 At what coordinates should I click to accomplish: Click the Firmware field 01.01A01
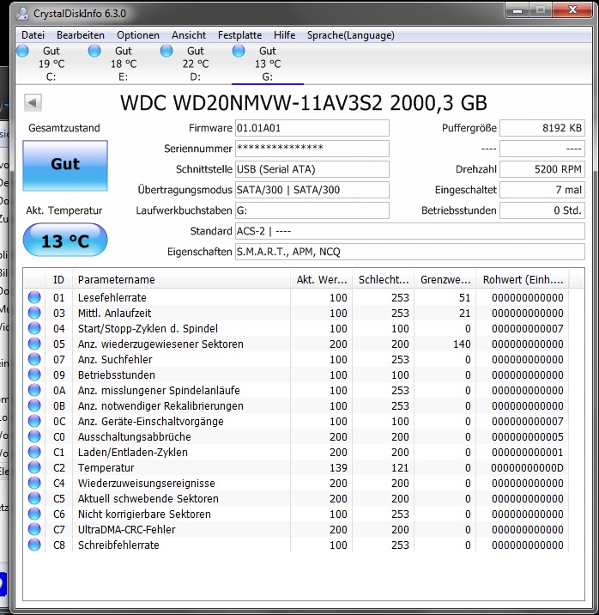pos(312,128)
